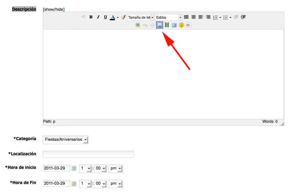Open Hora de inicio am/pm dropdown
Viewport: 297px width, 192px height.
pyautogui.click(x=116, y=168)
